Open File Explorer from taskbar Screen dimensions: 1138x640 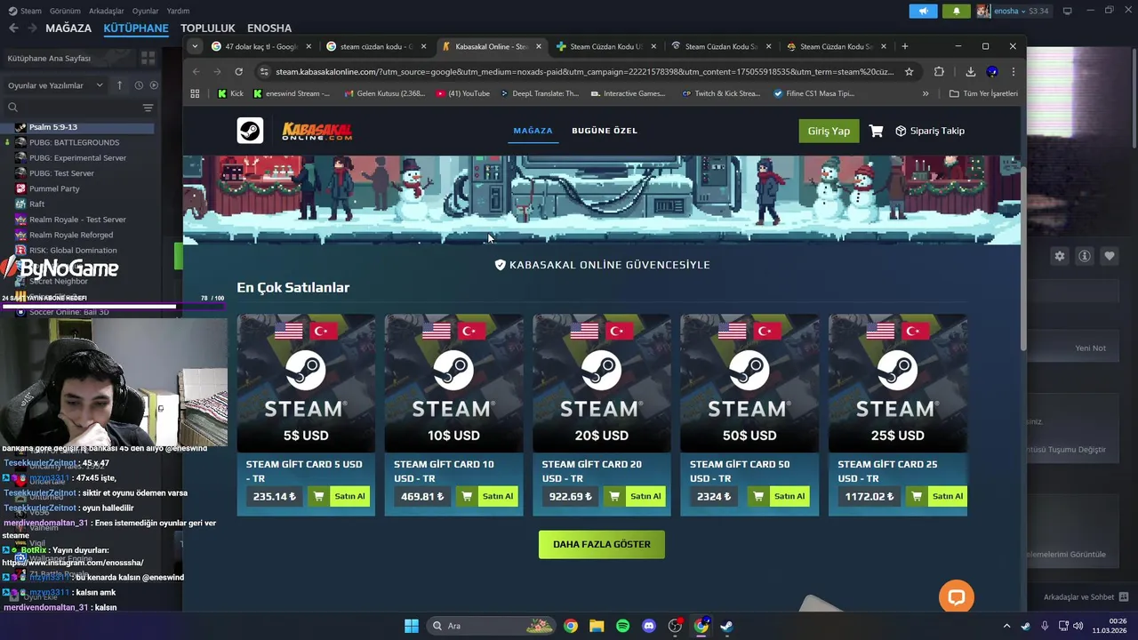coord(597,626)
